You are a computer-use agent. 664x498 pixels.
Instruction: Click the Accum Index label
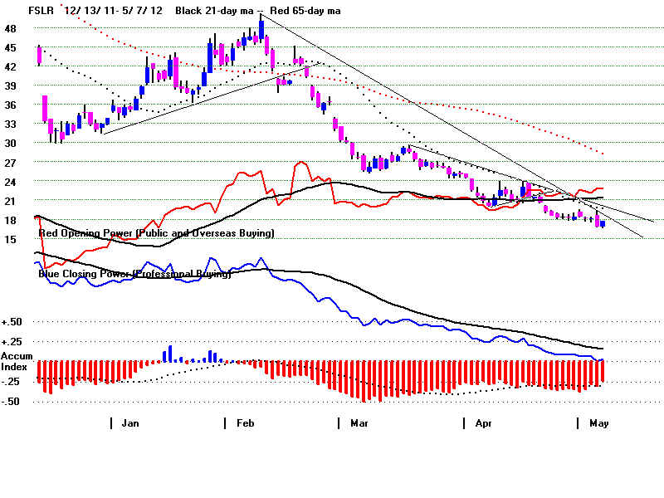click(x=16, y=361)
